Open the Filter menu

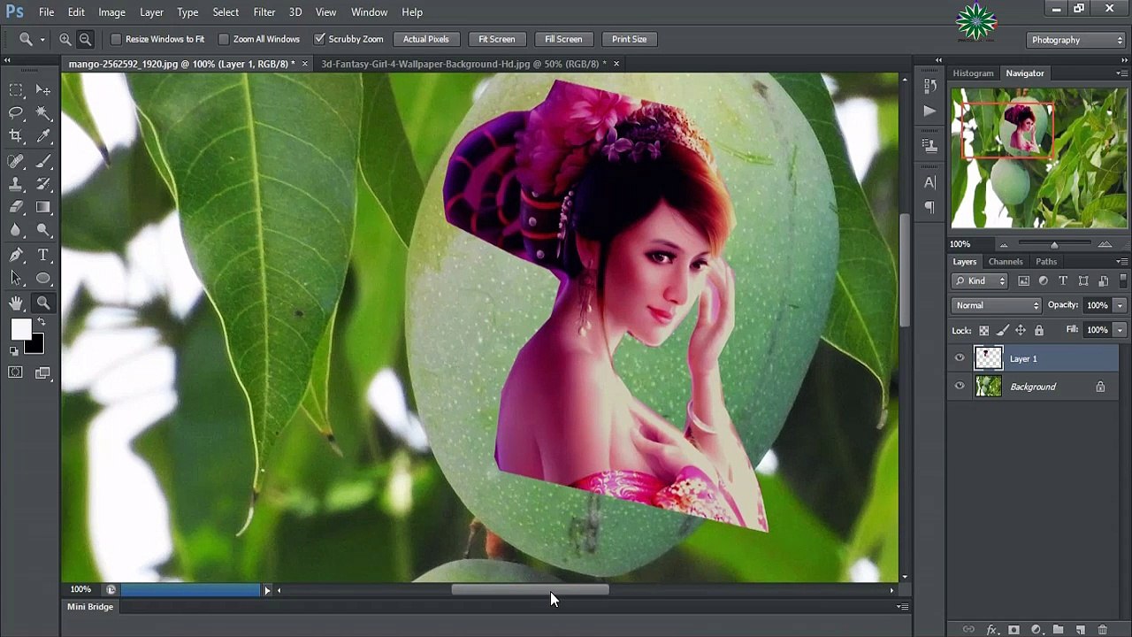coord(264,12)
